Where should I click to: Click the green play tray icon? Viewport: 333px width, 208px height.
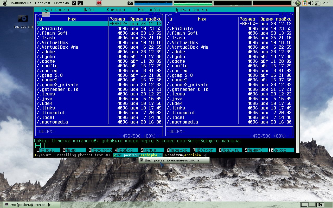point(298,3)
